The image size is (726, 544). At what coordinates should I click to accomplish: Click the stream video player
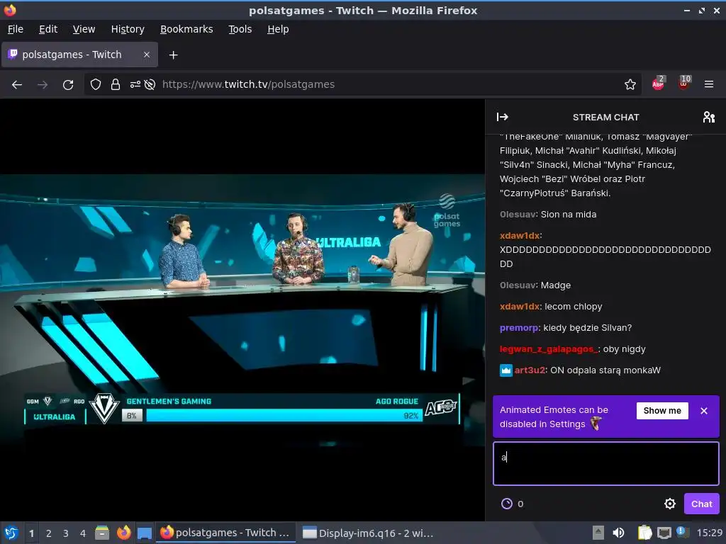pyautogui.click(x=242, y=310)
